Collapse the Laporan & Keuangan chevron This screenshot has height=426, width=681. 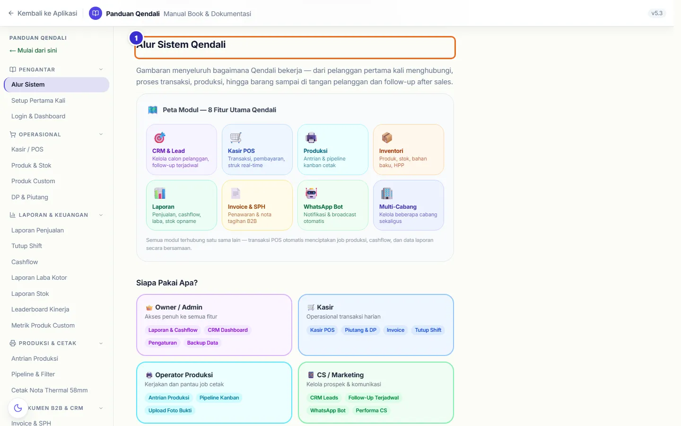pyautogui.click(x=101, y=215)
